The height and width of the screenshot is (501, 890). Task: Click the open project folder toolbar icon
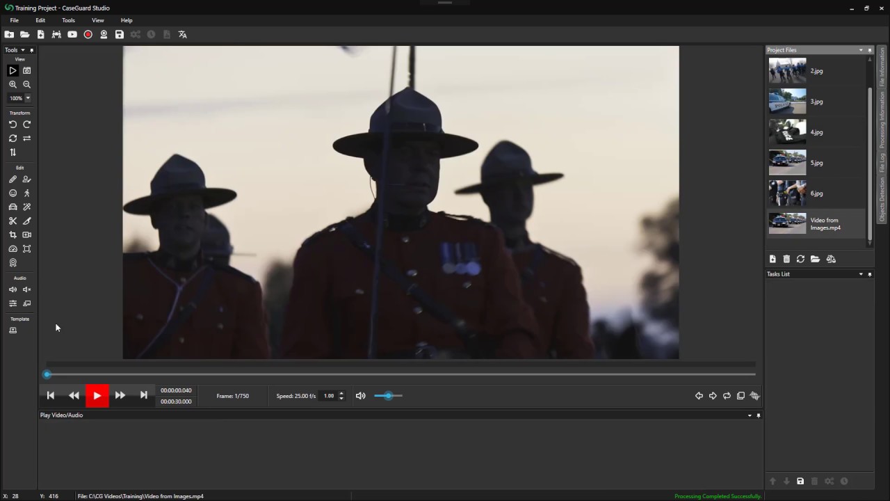coord(25,34)
